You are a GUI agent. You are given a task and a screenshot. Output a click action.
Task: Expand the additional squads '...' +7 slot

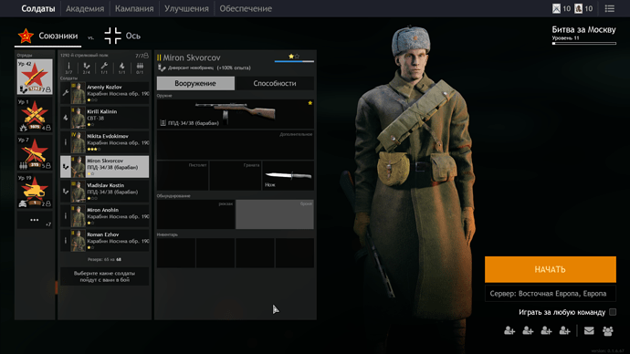tap(35, 220)
